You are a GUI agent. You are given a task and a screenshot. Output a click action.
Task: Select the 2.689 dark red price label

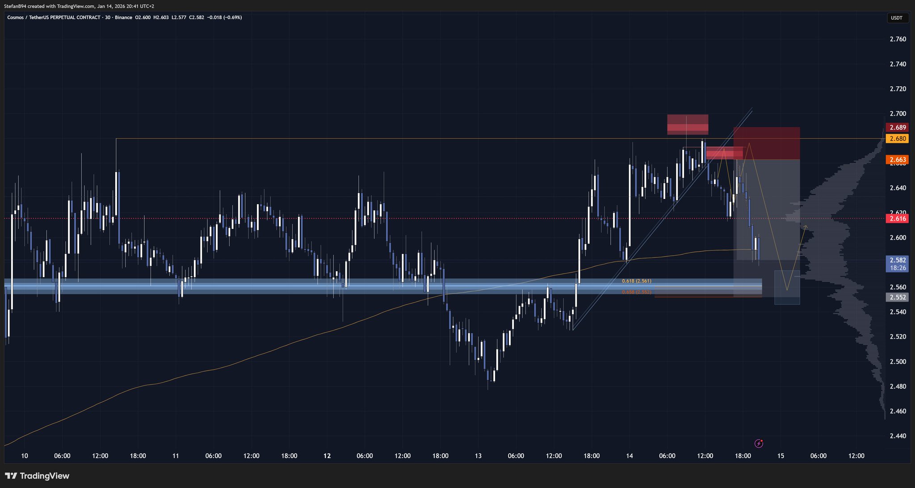898,127
